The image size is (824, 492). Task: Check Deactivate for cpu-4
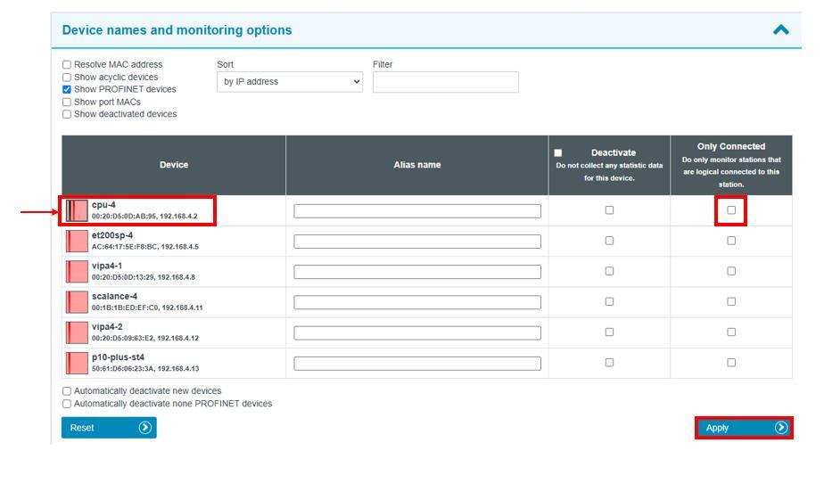click(x=610, y=210)
